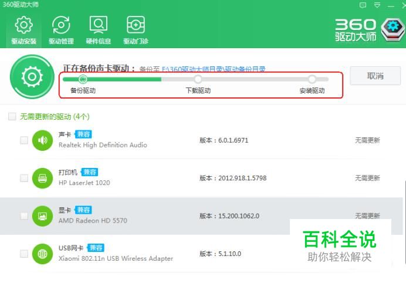Image resolution: width=406 pixels, height=283 pixels.
Task: Check the 显卡 AMD Radeon checkbox
Action: 24,216
